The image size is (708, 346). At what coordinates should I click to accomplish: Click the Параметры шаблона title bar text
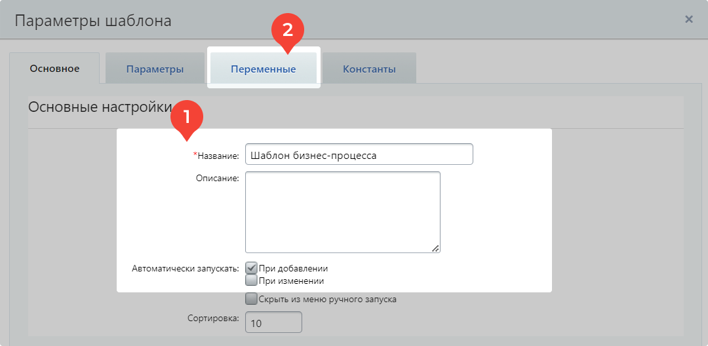93,21
